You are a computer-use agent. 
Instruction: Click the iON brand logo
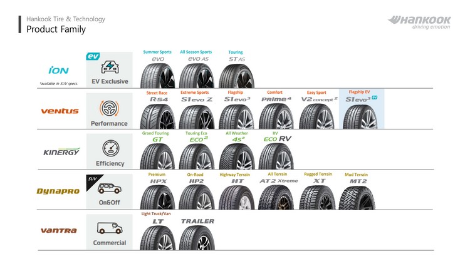tap(59, 70)
